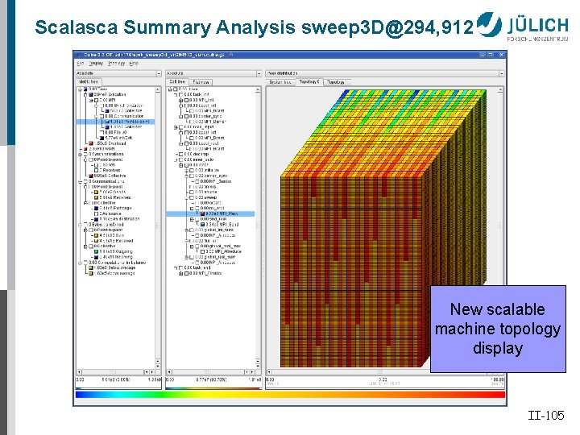Select the MPI_Recv row in the call tree
The image size is (580, 435).
pyautogui.click(x=210, y=213)
